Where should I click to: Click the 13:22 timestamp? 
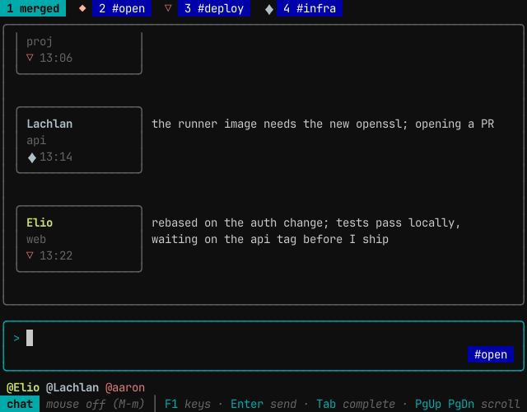(56, 255)
